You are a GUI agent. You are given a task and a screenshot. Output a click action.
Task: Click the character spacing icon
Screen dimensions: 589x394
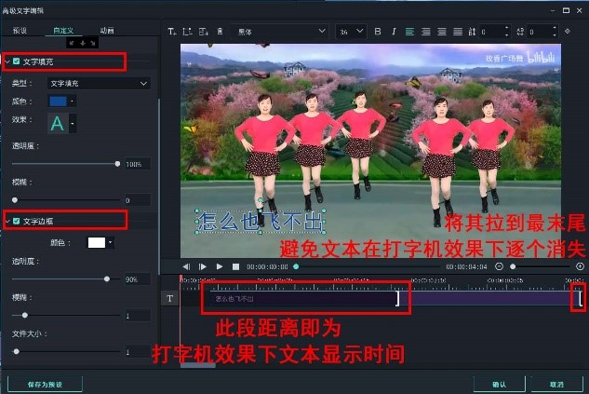tap(520, 32)
